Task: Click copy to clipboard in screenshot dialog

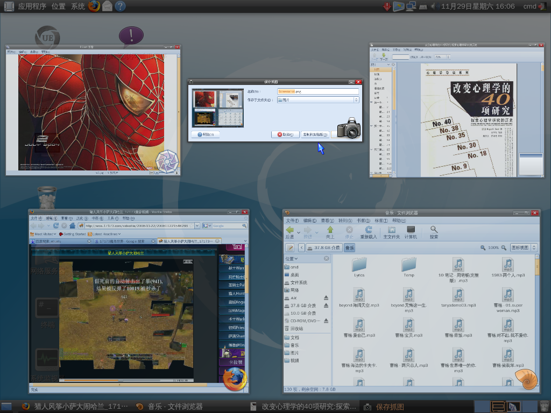Action: pyautogui.click(x=315, y=134)
